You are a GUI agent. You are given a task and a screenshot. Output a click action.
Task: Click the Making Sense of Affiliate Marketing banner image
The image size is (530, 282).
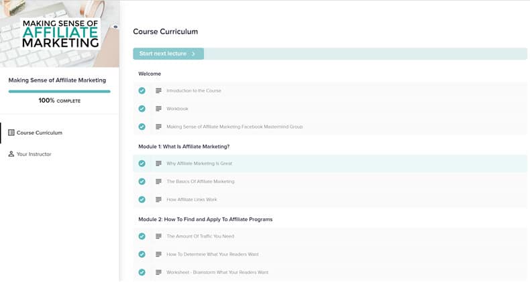click(x=60, y=33)
